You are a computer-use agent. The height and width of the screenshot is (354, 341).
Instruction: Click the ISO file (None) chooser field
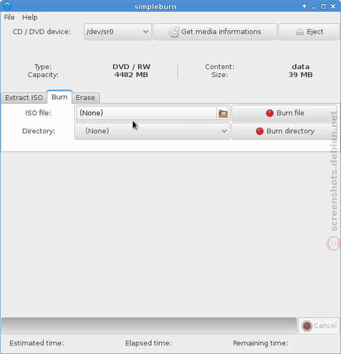click(152, 113)
